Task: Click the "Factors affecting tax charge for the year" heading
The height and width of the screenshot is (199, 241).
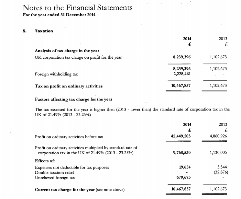Action: [x=75, y=99]
